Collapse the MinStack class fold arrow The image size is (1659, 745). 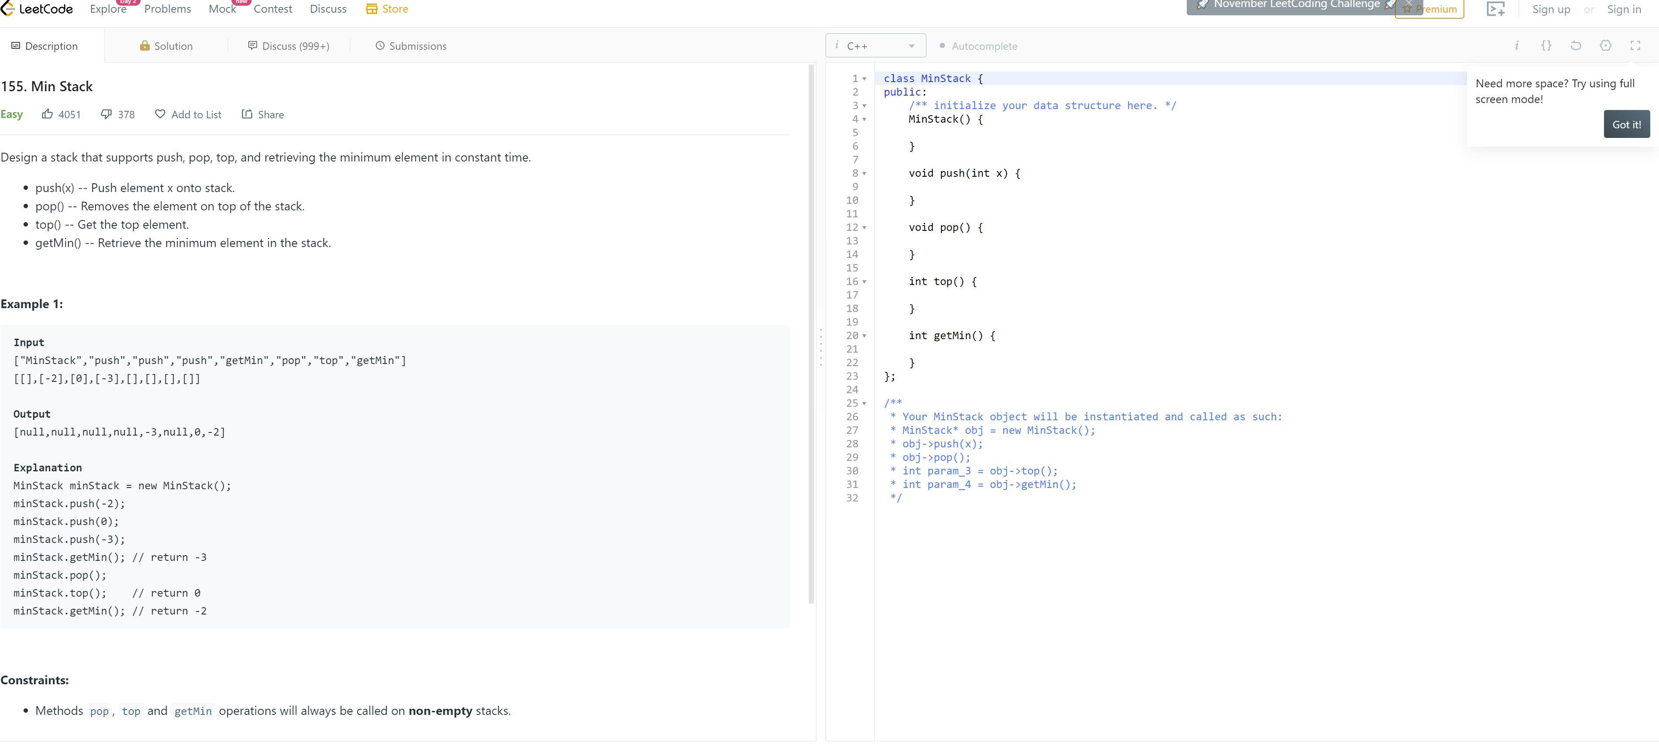tap(864, 78)
